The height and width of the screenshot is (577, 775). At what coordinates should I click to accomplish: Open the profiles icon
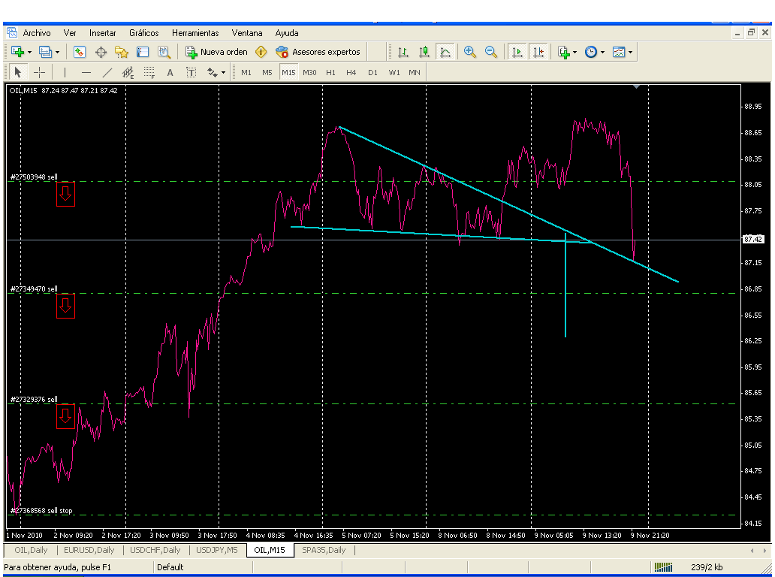[46, 52]
